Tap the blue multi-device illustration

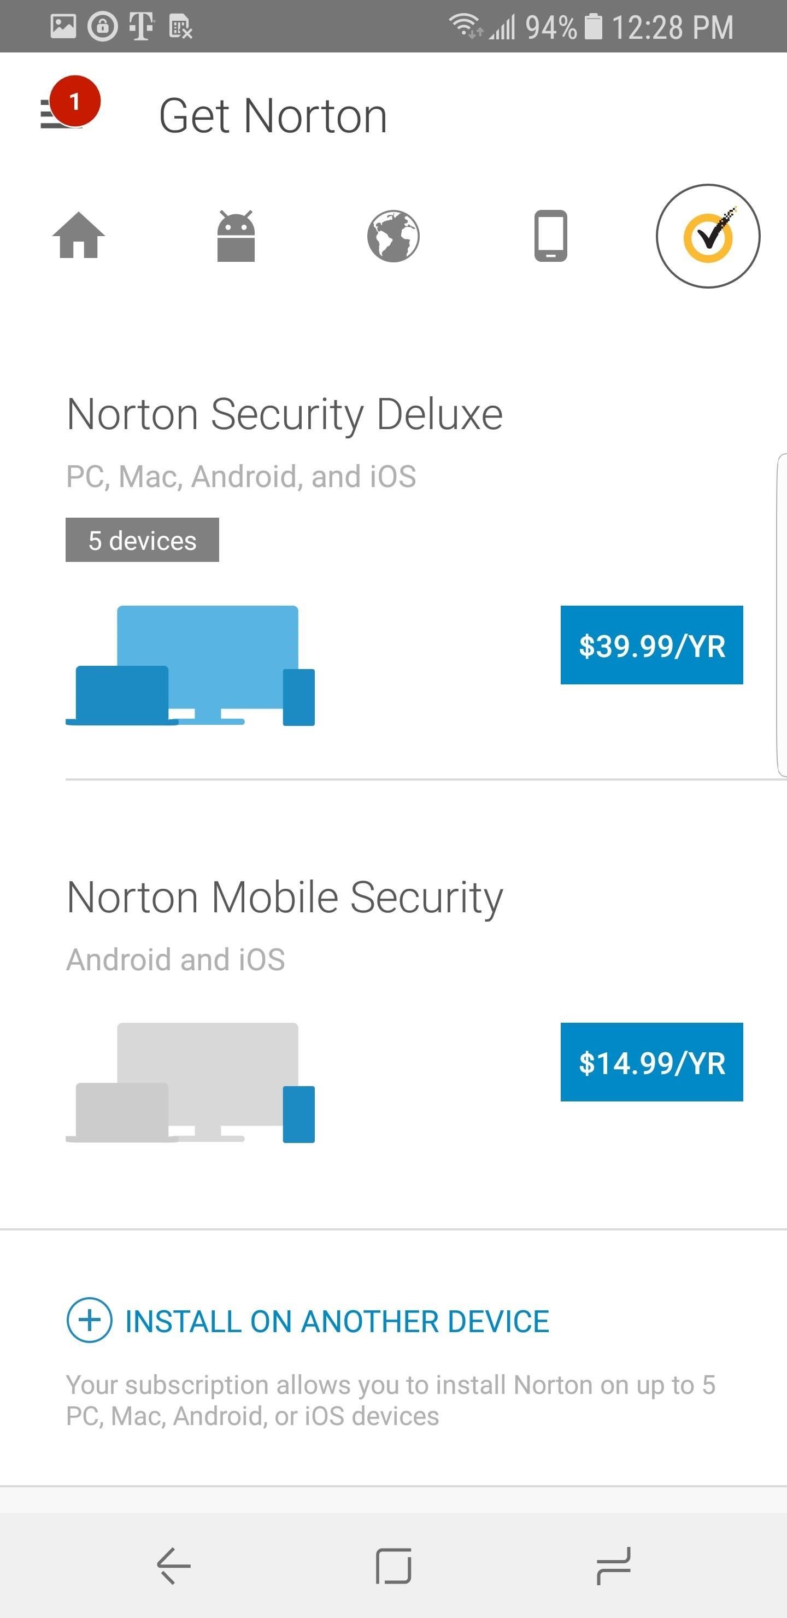pyautogui.click(x=190, y=666)
